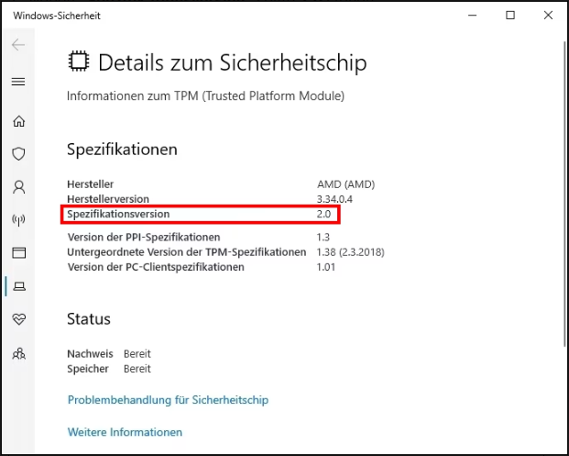
Task: Select value 1.38 (2.3.2018)
Action: pos(351,252)
